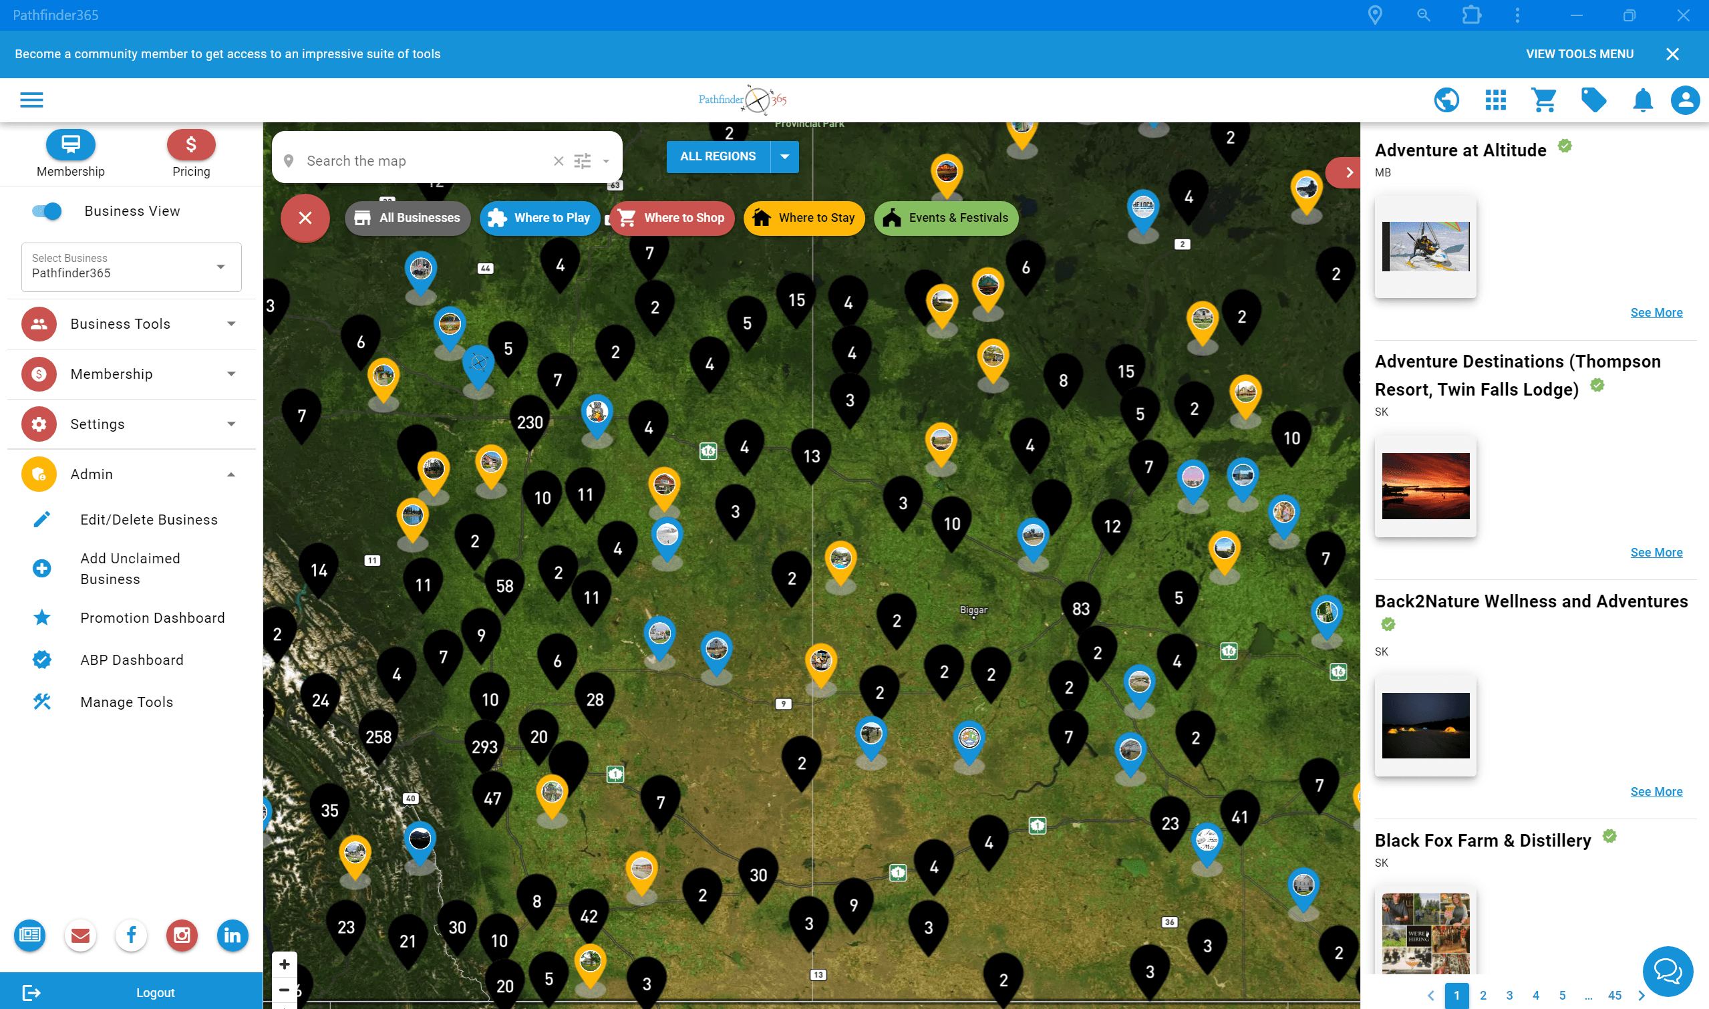This screenshot has width=1709, height=1009.
Task: Open Promotion Dashboard menu item
Action: click(152, 618)
